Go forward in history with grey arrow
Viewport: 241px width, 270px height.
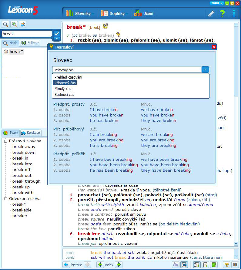click(x=87, y=265)
